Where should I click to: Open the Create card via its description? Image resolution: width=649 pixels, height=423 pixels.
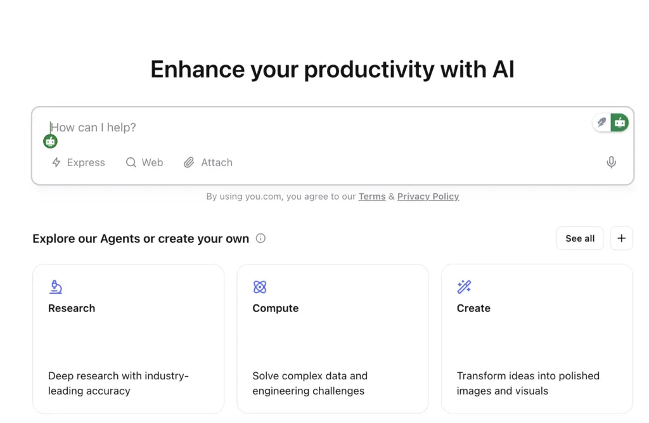(528, 383)
